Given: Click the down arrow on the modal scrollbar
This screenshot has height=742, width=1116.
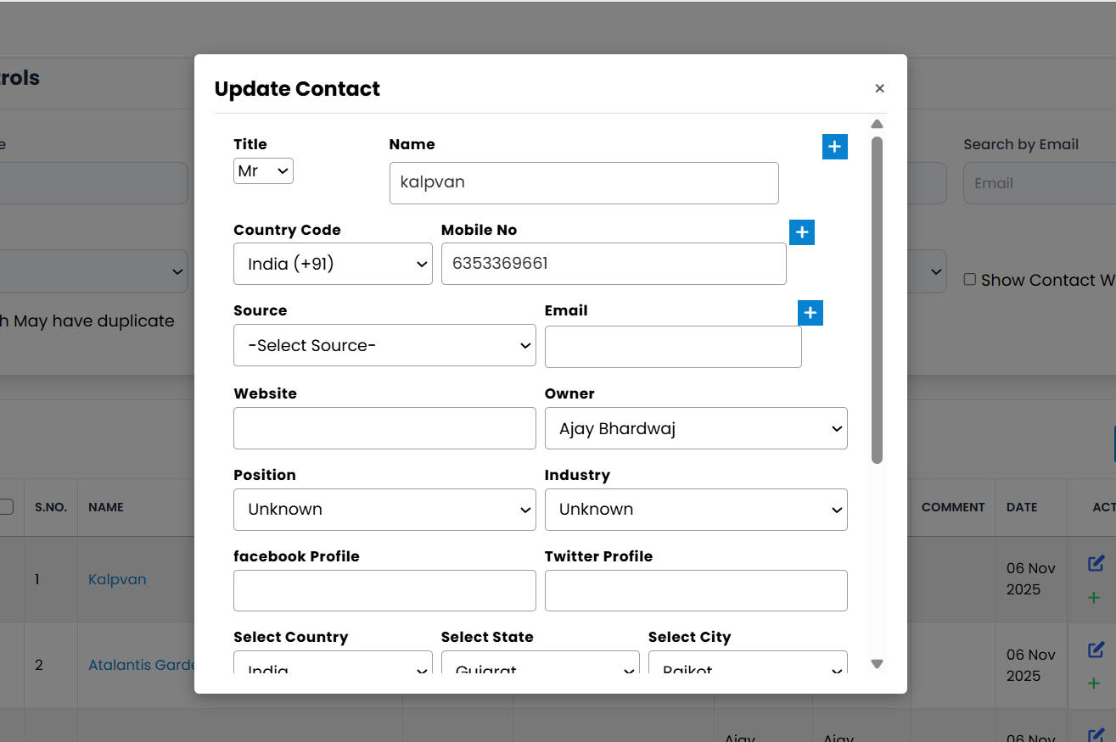Looking at the screenshot, I should click(x=877, y=663).
